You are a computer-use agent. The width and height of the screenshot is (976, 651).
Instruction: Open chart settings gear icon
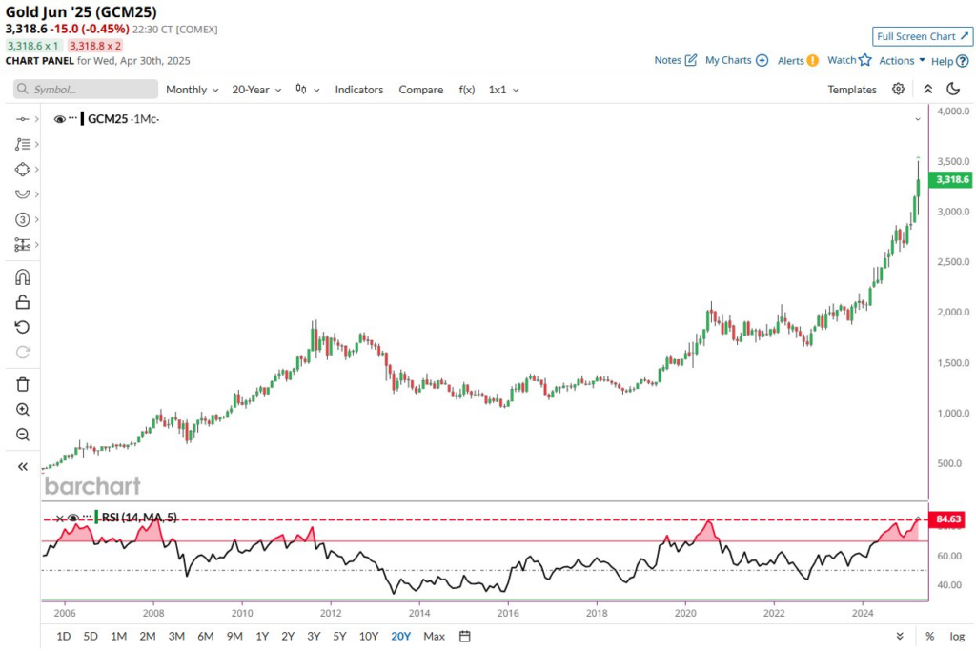(x=898, y=90)
